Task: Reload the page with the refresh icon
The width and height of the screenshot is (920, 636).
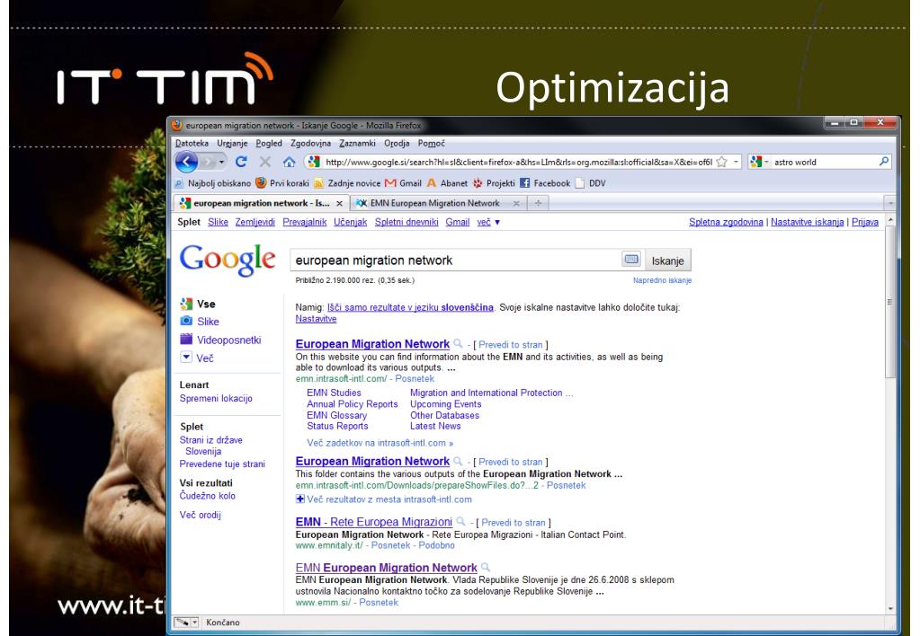Action: click(x=241, y=162)
